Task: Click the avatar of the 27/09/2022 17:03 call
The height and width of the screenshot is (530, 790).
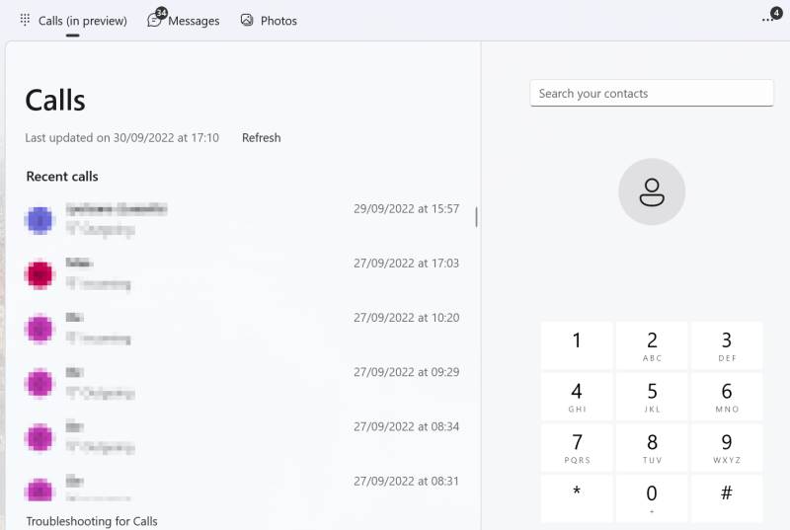Action: click(x=39, y=273)
